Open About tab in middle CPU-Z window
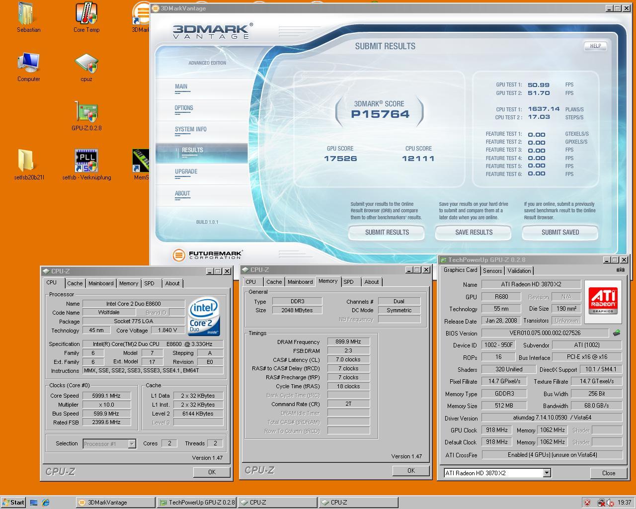The height and width of the screenshot is (509, 636). 372,282
